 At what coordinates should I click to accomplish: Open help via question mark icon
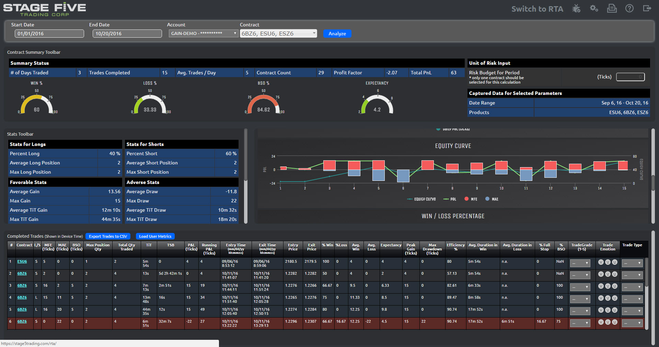pos(629,9)
